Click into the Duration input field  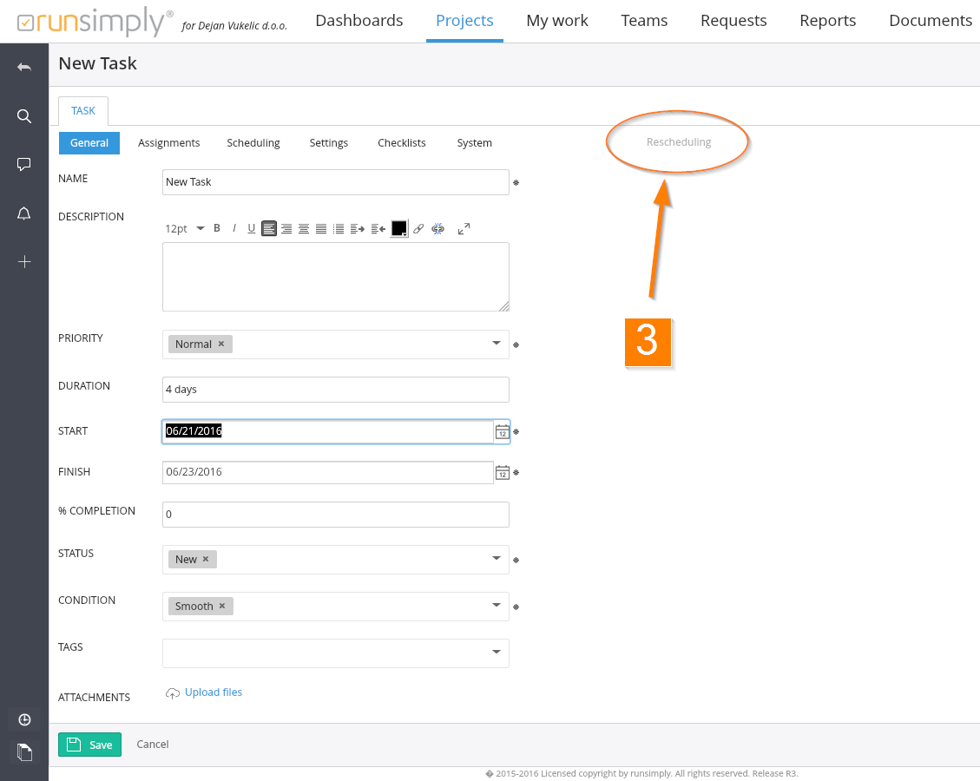pyautogui.click(x=335, y=390)
